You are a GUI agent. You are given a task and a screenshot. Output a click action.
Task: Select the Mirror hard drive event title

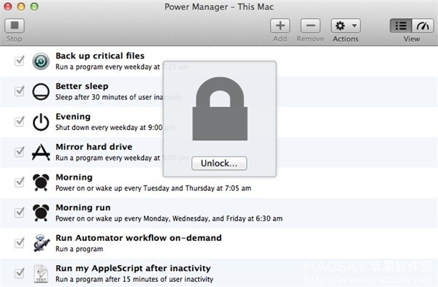(94, 147)
